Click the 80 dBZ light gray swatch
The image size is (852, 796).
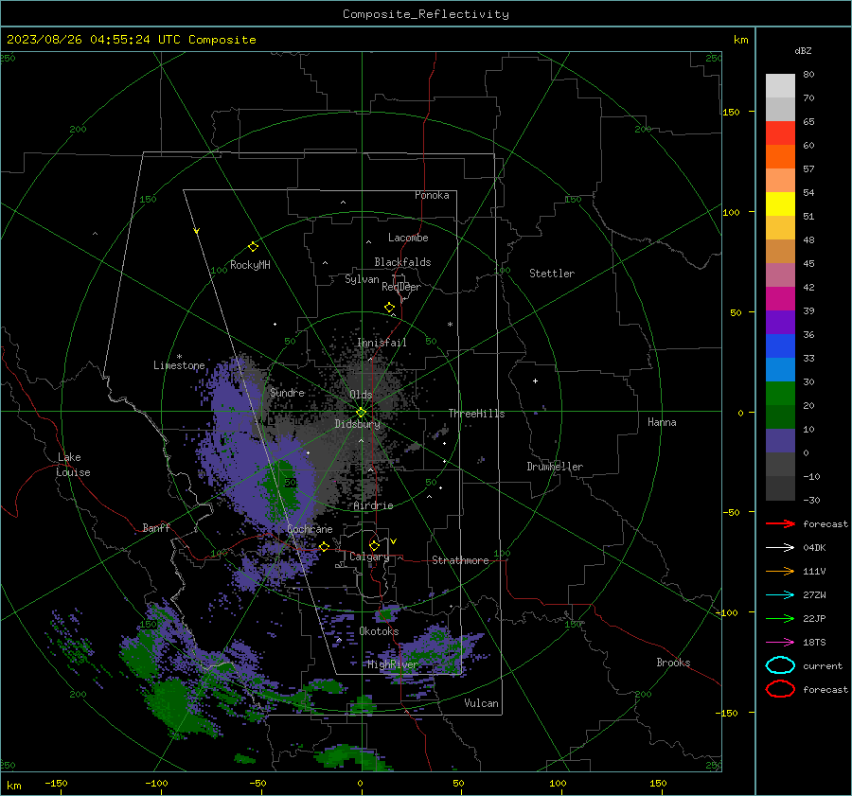[x=780, y=85]
